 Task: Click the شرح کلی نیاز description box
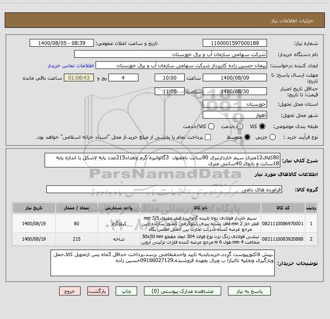click(x=162, y=160)
